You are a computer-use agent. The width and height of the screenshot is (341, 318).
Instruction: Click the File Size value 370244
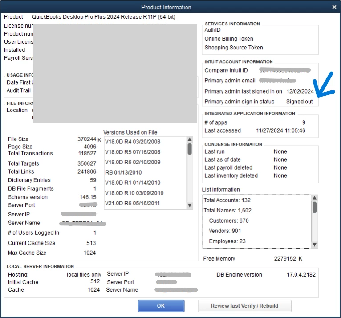pyautogui.click(x=87, y=139)
